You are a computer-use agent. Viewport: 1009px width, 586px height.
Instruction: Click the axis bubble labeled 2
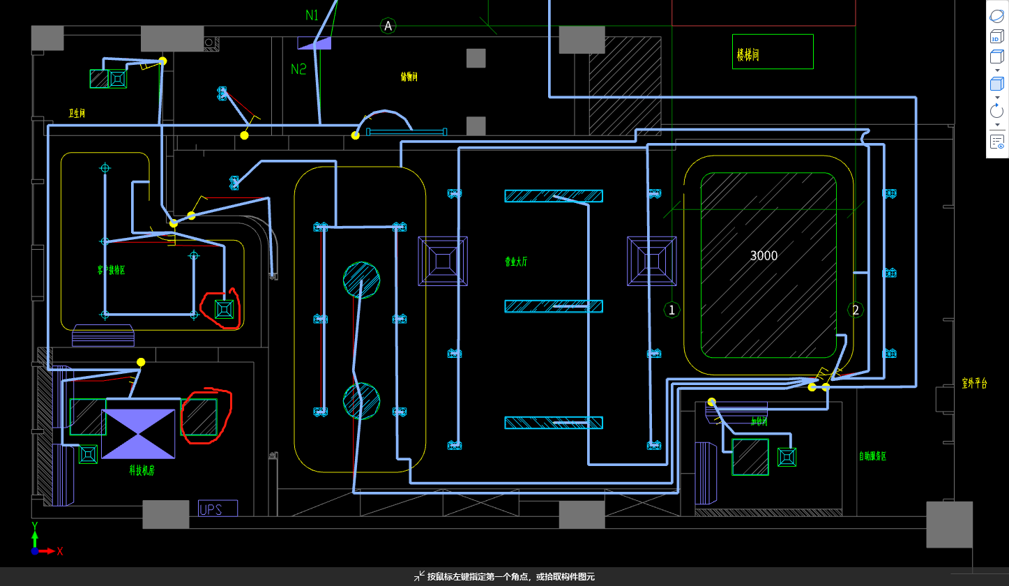(x=855, y=310)
